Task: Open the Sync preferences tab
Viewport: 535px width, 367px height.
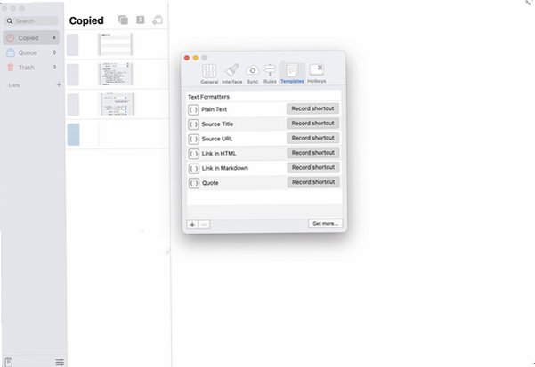Action: click(253, 74)
